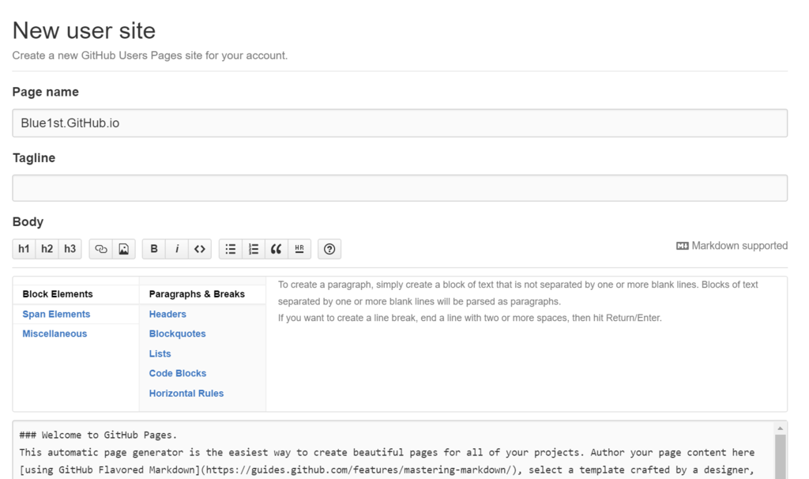Open the Code Blocks help topic

[178, 373]
